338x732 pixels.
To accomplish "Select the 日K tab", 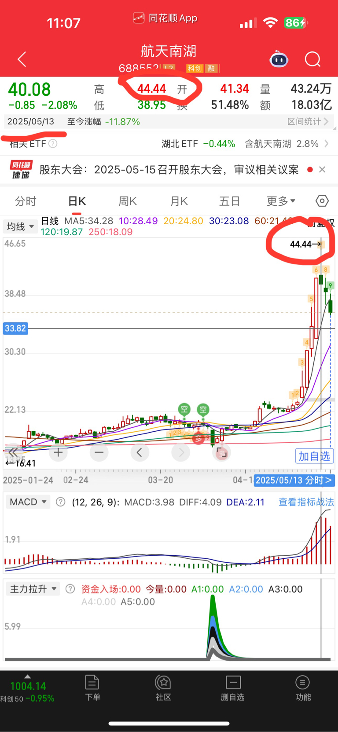I will 77,201.
